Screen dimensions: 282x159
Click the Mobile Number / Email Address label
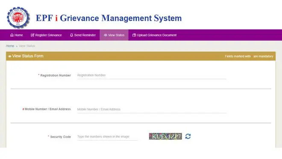47,109
